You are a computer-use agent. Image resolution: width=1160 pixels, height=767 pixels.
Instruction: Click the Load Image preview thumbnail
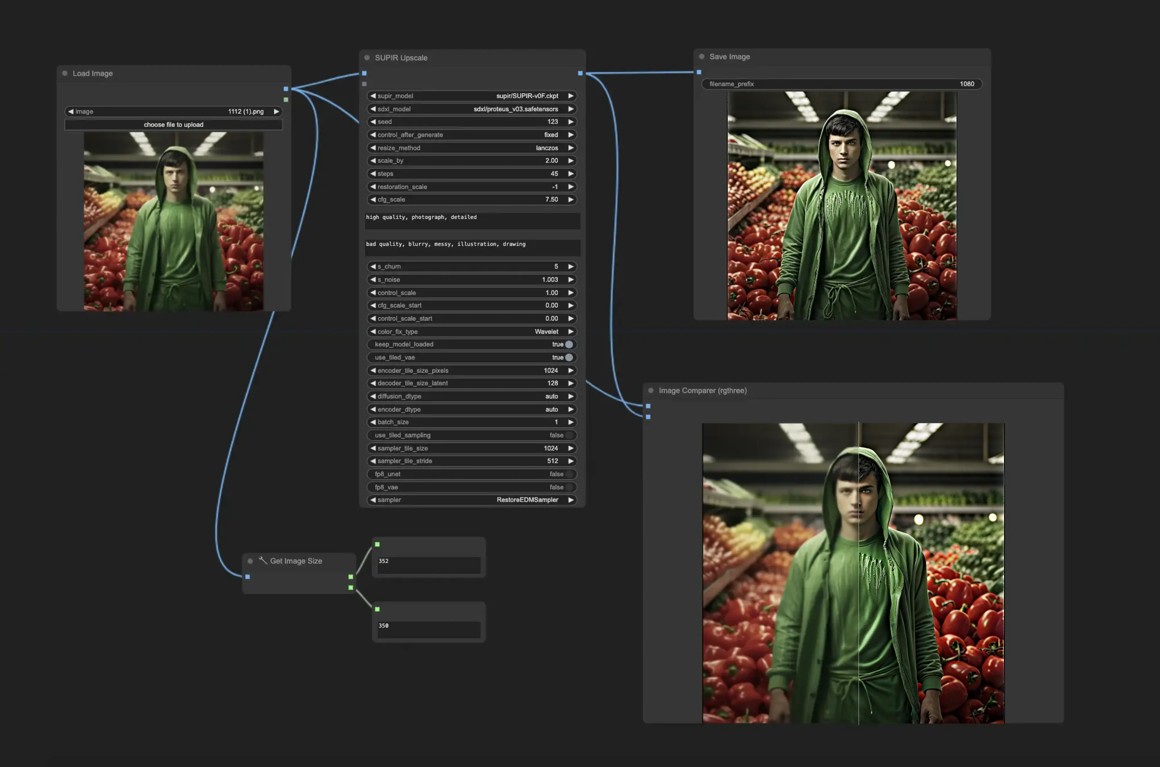tap(173, 222)
